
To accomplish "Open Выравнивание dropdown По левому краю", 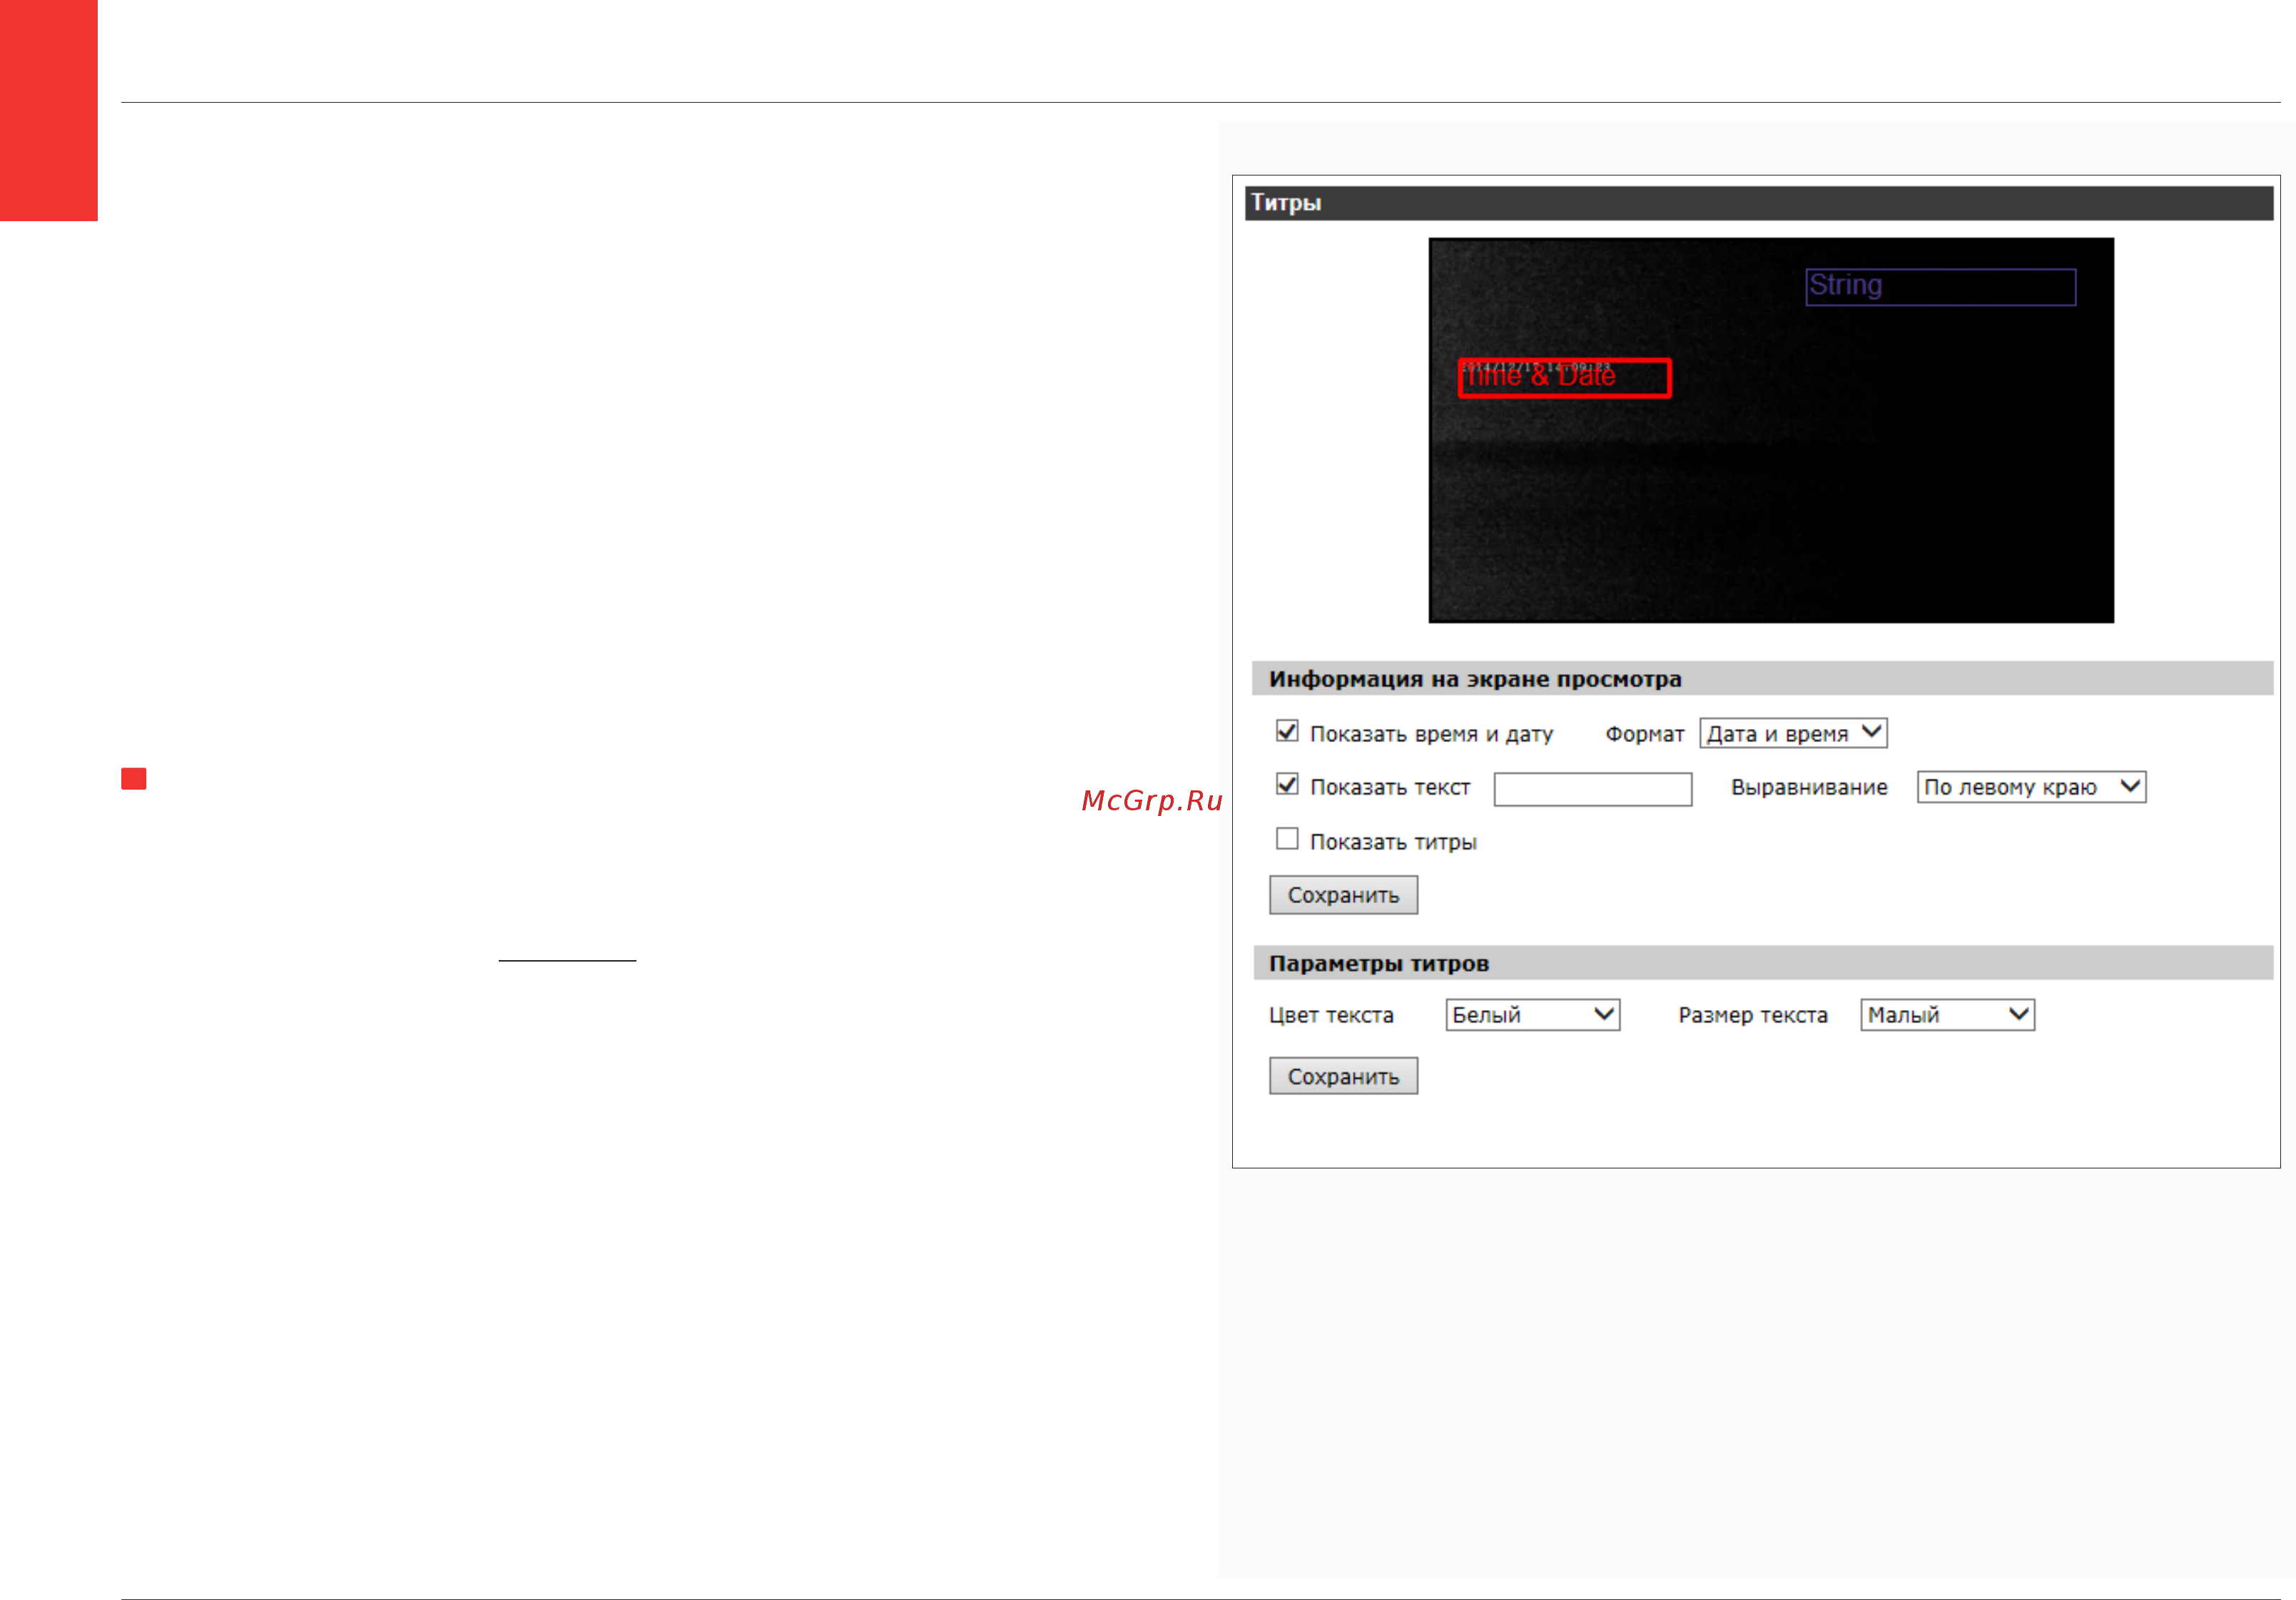I will (x=2030, y=787).
